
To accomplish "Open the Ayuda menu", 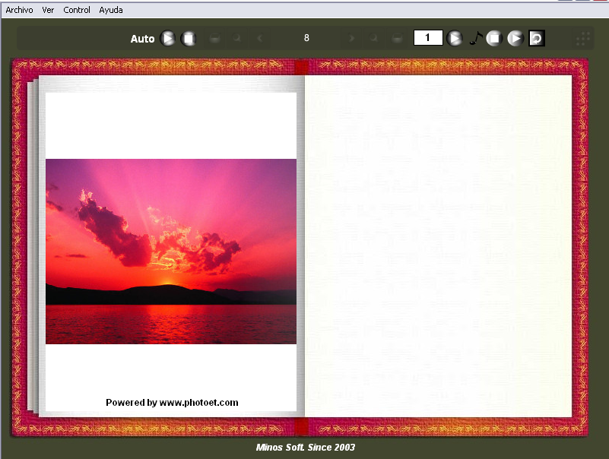I will [x=111, y=10].
